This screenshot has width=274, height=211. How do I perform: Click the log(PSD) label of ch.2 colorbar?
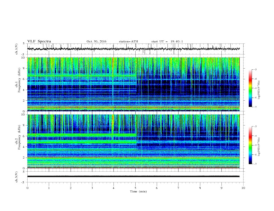(259, 147)
